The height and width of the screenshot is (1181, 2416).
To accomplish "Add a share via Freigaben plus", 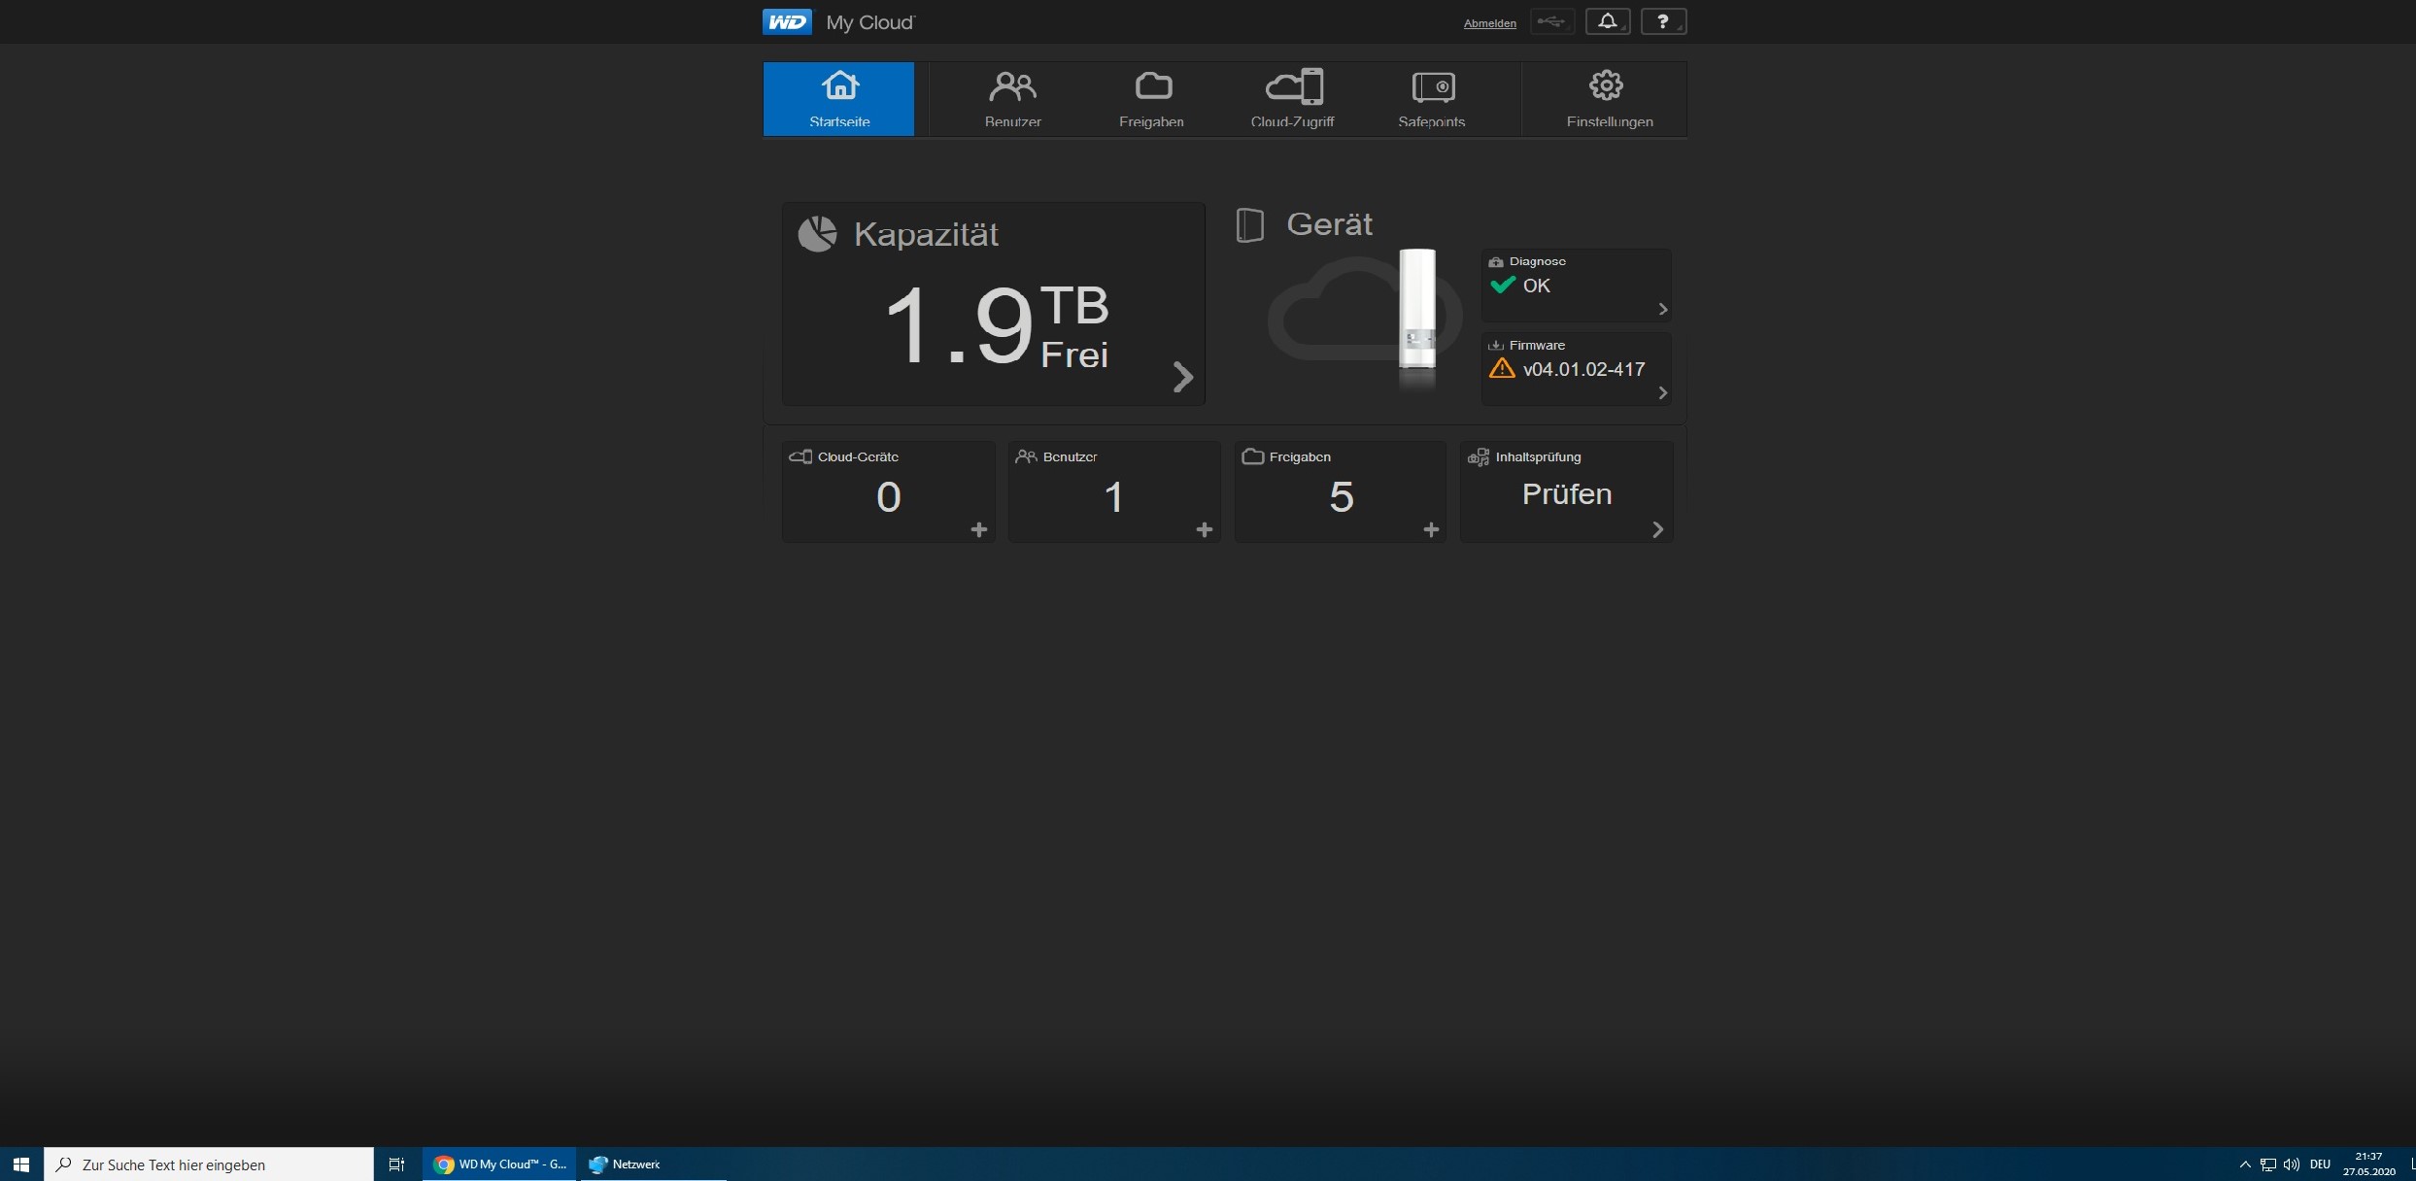I will click(x=1430, y=529).
